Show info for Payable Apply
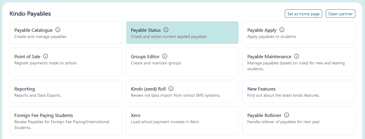365x139 pixels. (282, 30)
